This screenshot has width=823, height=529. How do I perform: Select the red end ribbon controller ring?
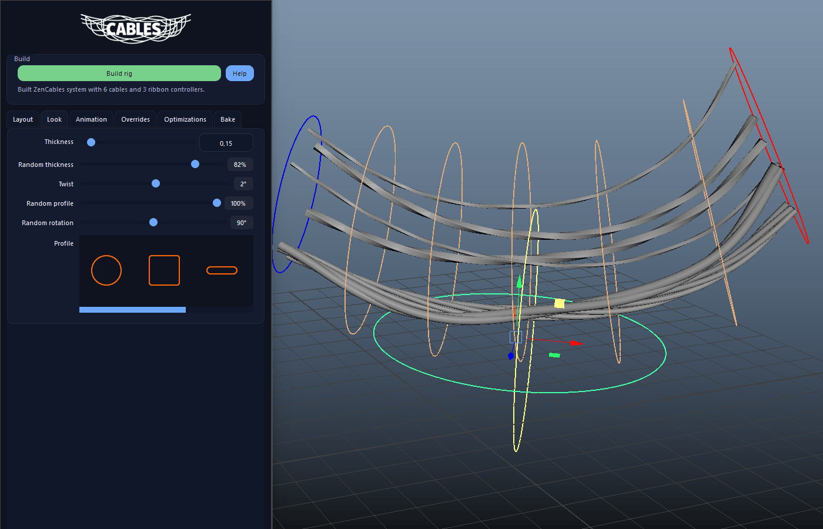(x=769, y=146)
